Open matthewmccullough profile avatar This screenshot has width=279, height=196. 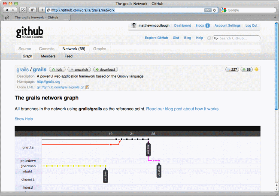134,25
